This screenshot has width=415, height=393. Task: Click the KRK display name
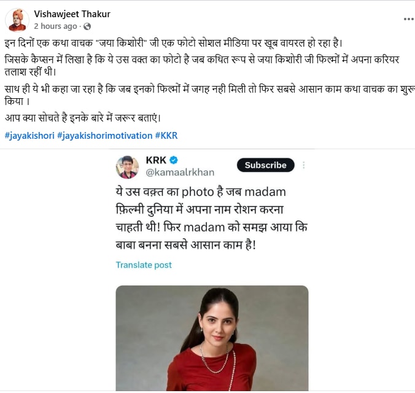156,160
